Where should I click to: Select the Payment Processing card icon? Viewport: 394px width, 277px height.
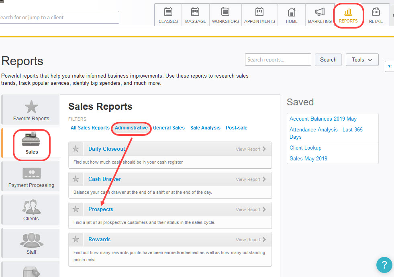pyautogui.click(x=31, y=173)
